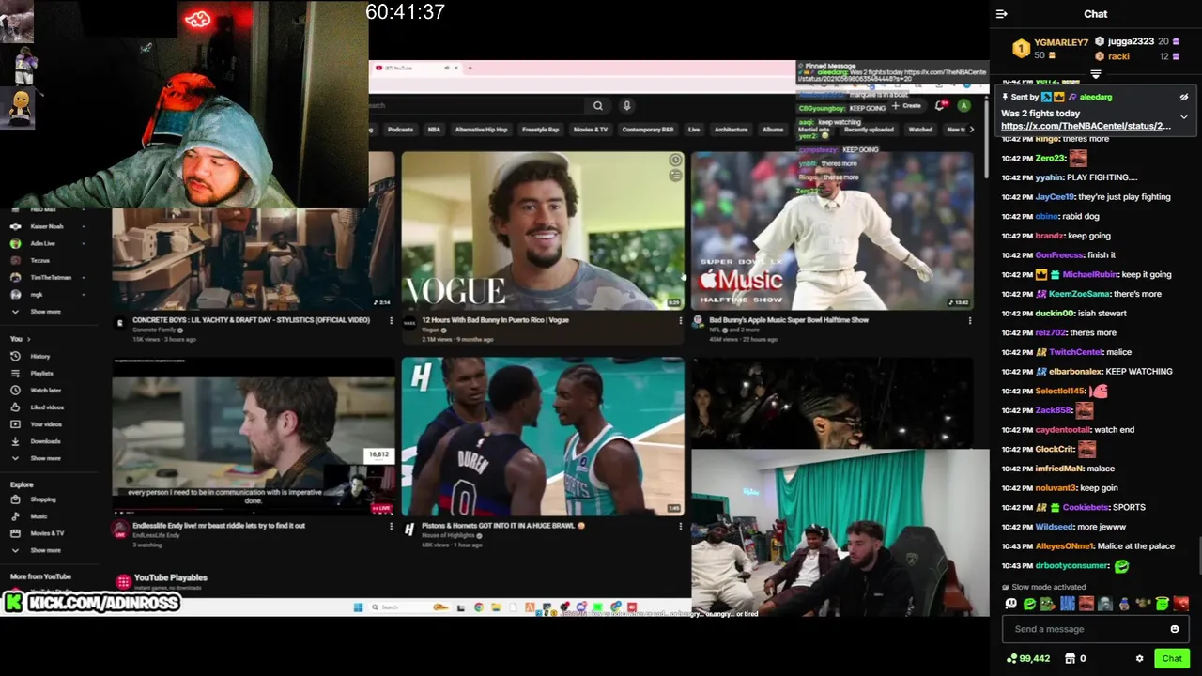Image resolution: width=1202 pixels, height=676 pixels.
Task: Send message with the green Chat button
Action: (1171, 658)
